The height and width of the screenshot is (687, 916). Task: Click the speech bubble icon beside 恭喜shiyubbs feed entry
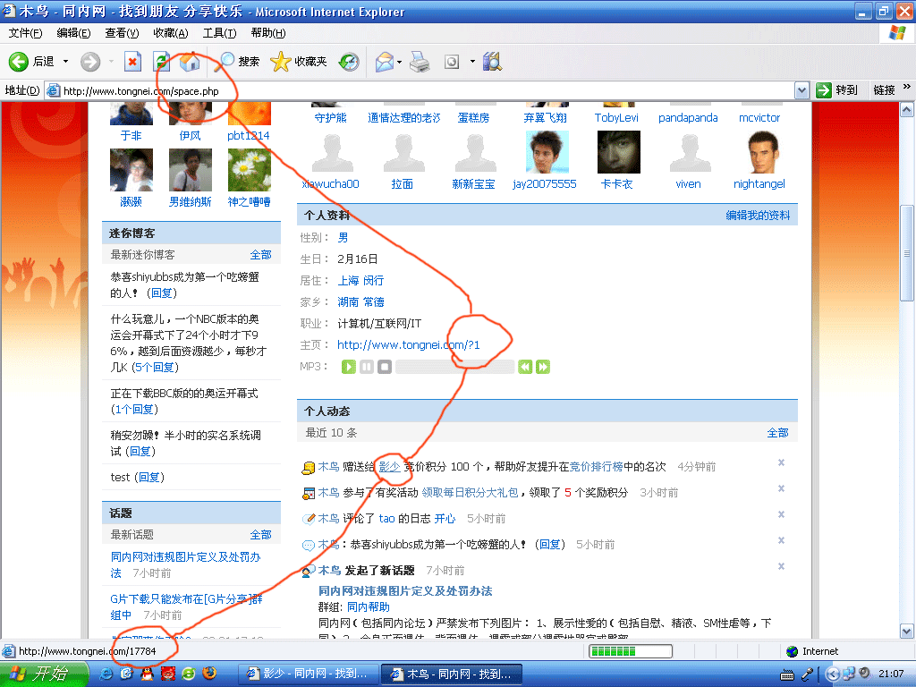pos(308,546)
